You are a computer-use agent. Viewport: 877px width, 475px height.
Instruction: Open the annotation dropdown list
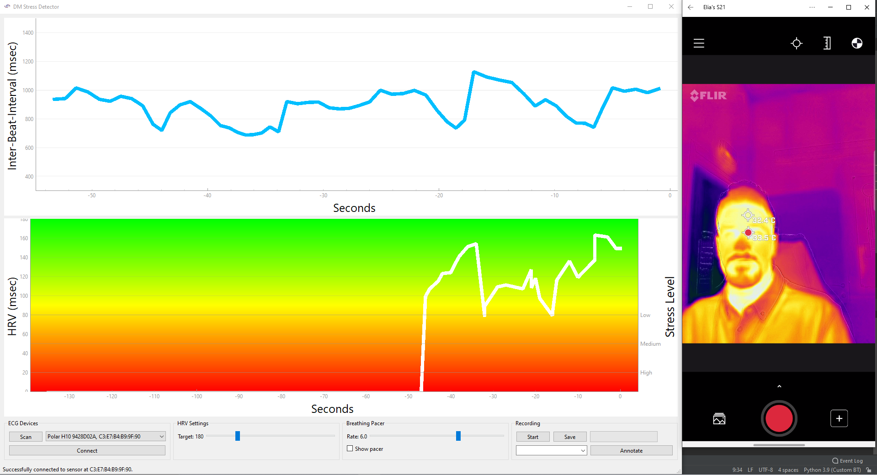tap(551, 451)
